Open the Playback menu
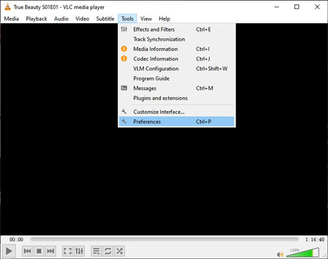The height and width of the screenshot is (259, 328). pyautogui.click(x=36, y=19)
